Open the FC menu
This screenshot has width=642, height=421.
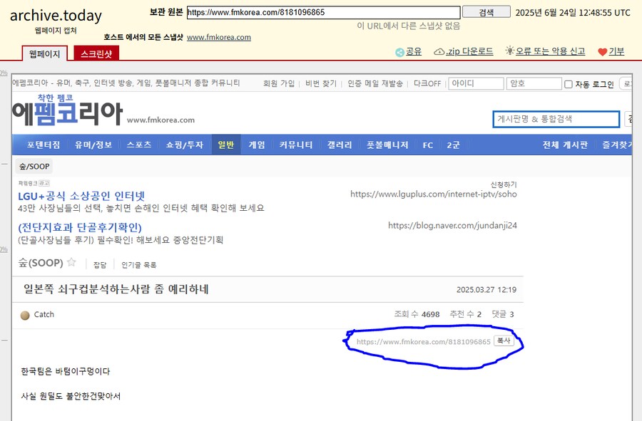[428, 145]
